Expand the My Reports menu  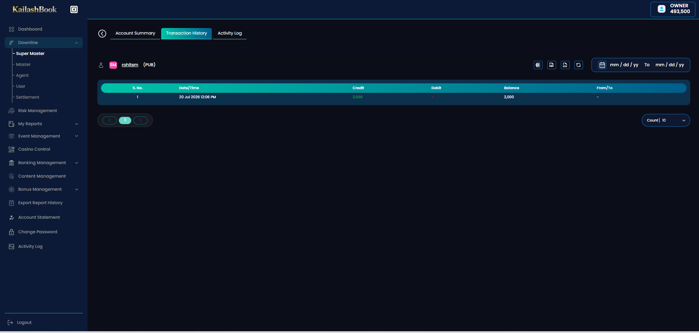[x=44, y=124]
